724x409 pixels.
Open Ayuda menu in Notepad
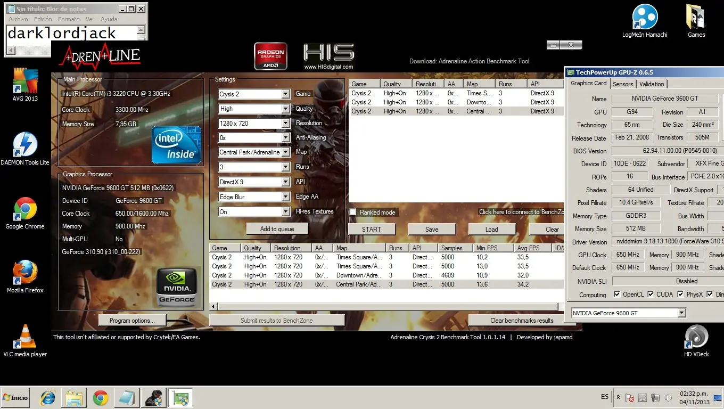pyautogui.click(x=109, y=19)
